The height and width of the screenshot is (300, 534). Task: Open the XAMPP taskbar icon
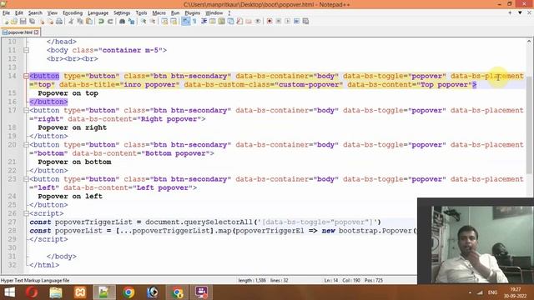click(80, 292)
